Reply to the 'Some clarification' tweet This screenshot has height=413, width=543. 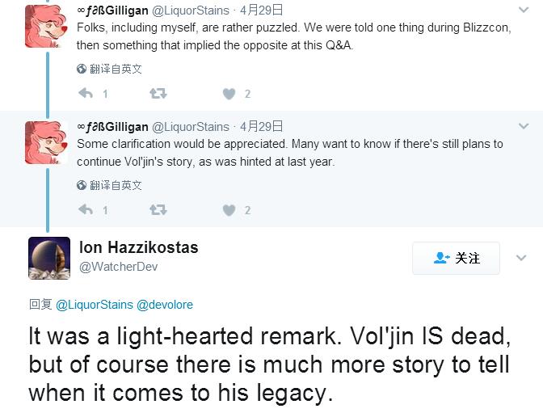tap(86, 210)
